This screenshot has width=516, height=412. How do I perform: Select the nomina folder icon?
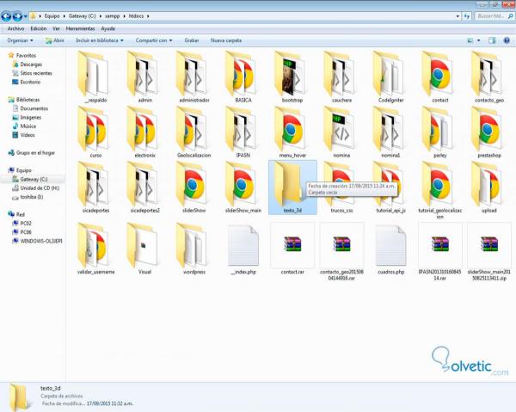pyautogui.click(x=341, y=128)
